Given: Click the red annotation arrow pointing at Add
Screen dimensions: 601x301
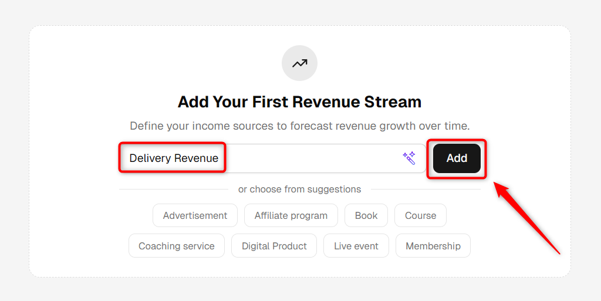Looking at the screenshot, I should click(526, 218).
